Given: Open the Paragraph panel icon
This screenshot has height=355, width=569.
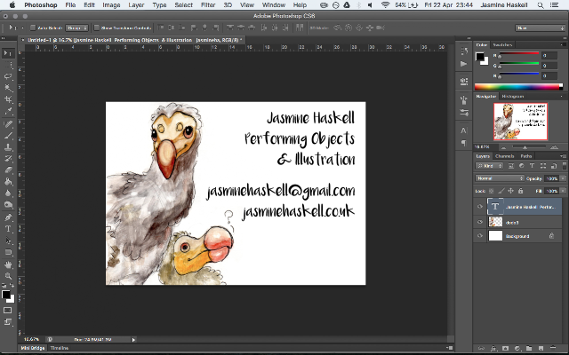Looking at the screenshot, I should point(463,143).
